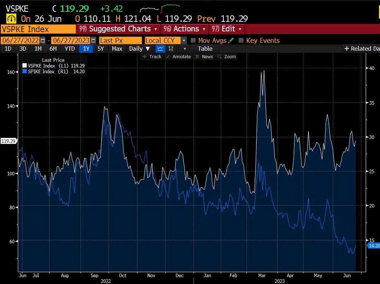The image size is (380, 284).
Task: Select the line chart type icon
Action: tap(160, 48)
